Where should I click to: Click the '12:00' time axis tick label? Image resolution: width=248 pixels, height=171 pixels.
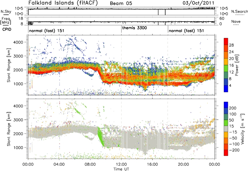coord(121,165)
